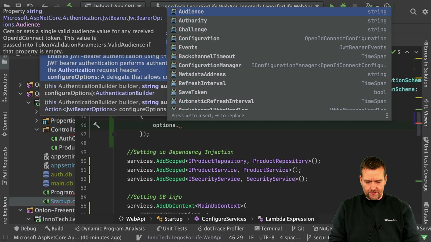Place caret after 'options.' on line 46

click(179, 125)
